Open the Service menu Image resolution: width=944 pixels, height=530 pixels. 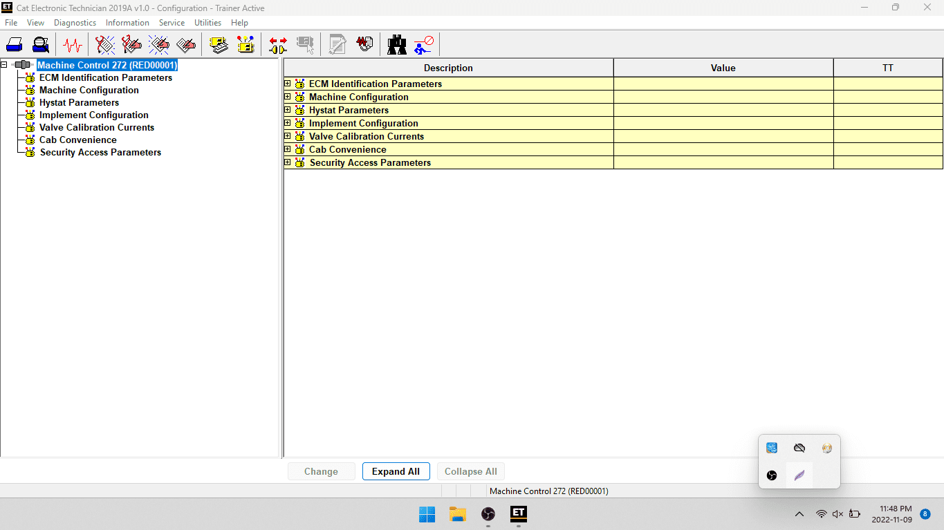pyautogui.click(x=172, y=23)
